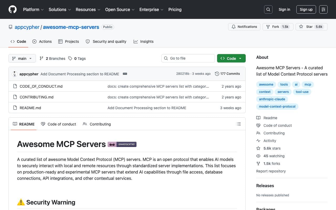Click the GitHub logo icon
The height and width of the screenshot is (210, 336).
pos(13,9)
